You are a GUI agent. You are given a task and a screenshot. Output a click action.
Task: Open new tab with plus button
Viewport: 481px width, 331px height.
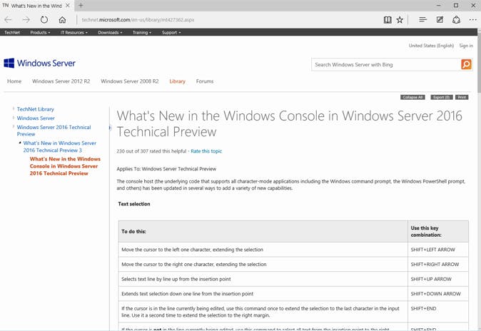81,6
